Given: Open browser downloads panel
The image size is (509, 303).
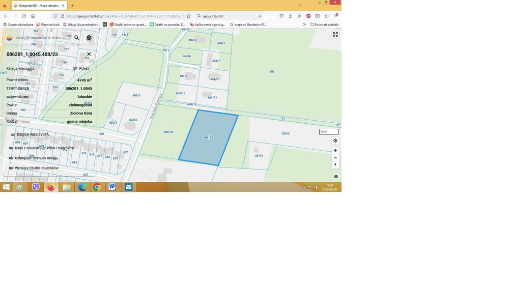Looking at the screenshot, I should point(290,16).
